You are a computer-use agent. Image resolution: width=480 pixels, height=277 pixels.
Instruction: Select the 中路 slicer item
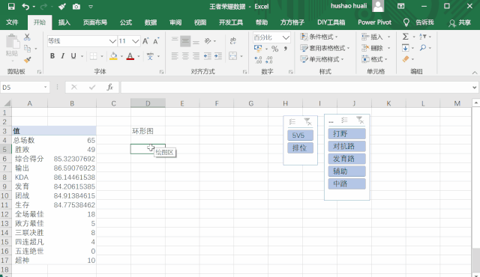pos(346,183)
